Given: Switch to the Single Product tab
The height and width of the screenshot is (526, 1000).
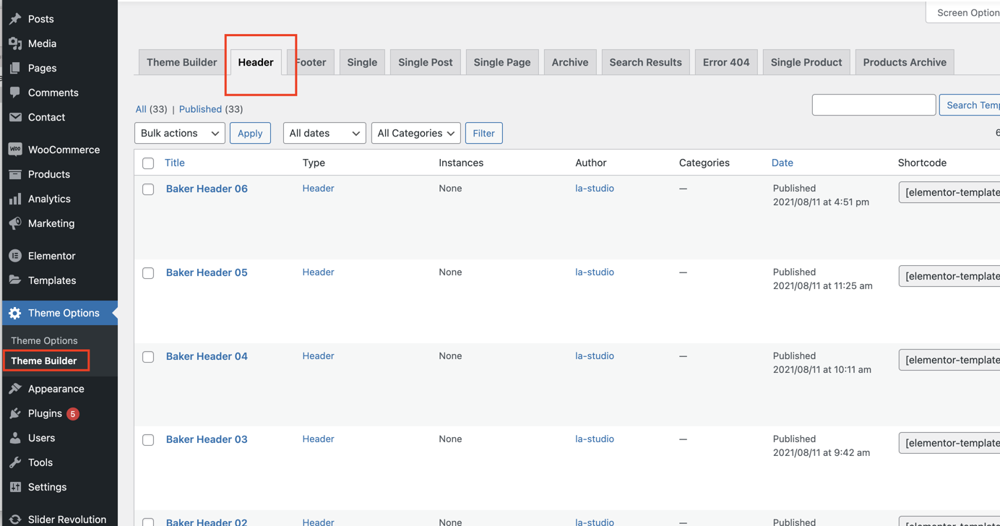Looking at the screenshot, I should tap(806, 62).
